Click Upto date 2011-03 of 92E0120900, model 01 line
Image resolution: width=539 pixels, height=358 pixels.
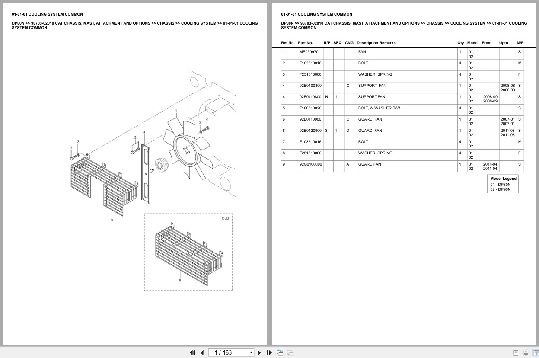pyautogui.click(x=507, y=131)
